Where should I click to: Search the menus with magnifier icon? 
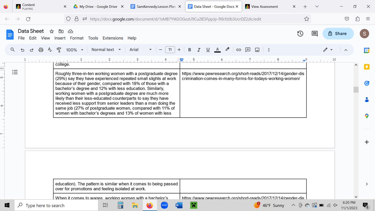[12, 50]
